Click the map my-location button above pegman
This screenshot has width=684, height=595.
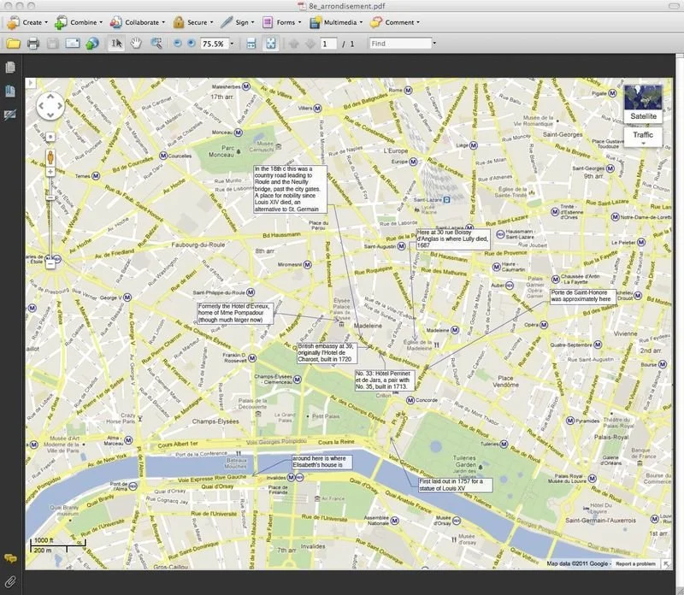pos(50,137)
